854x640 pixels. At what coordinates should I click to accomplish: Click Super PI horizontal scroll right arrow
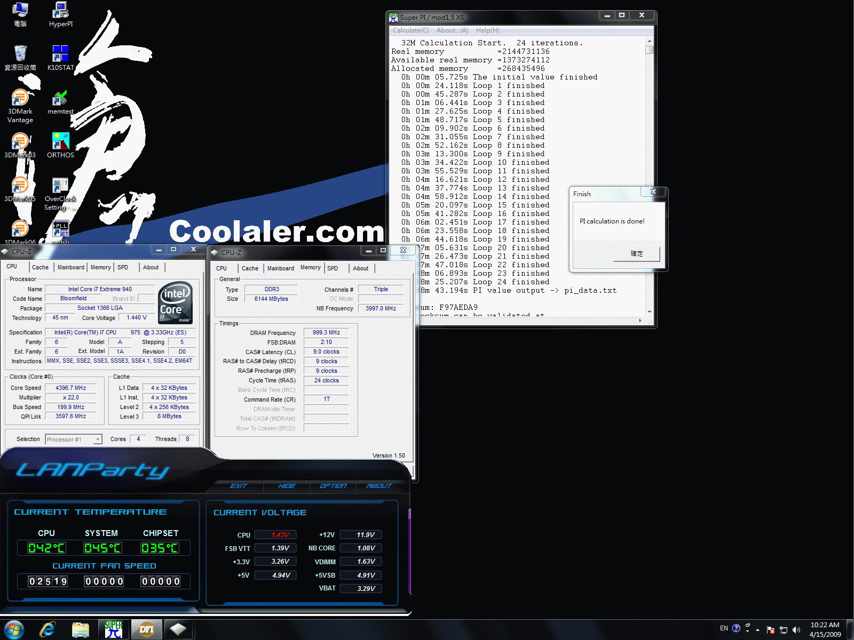(x=640, y=321)
